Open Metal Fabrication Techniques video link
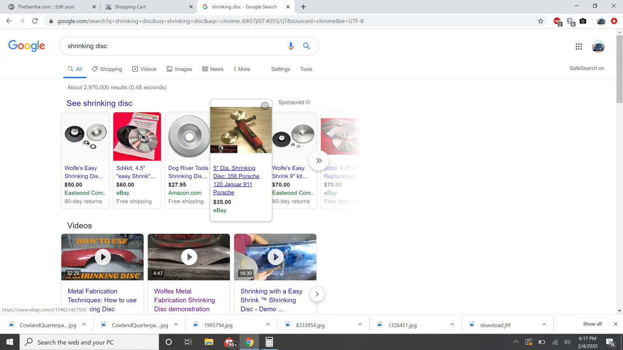Image resolution: width=623 pixels, height=350 pixels. 102,300
